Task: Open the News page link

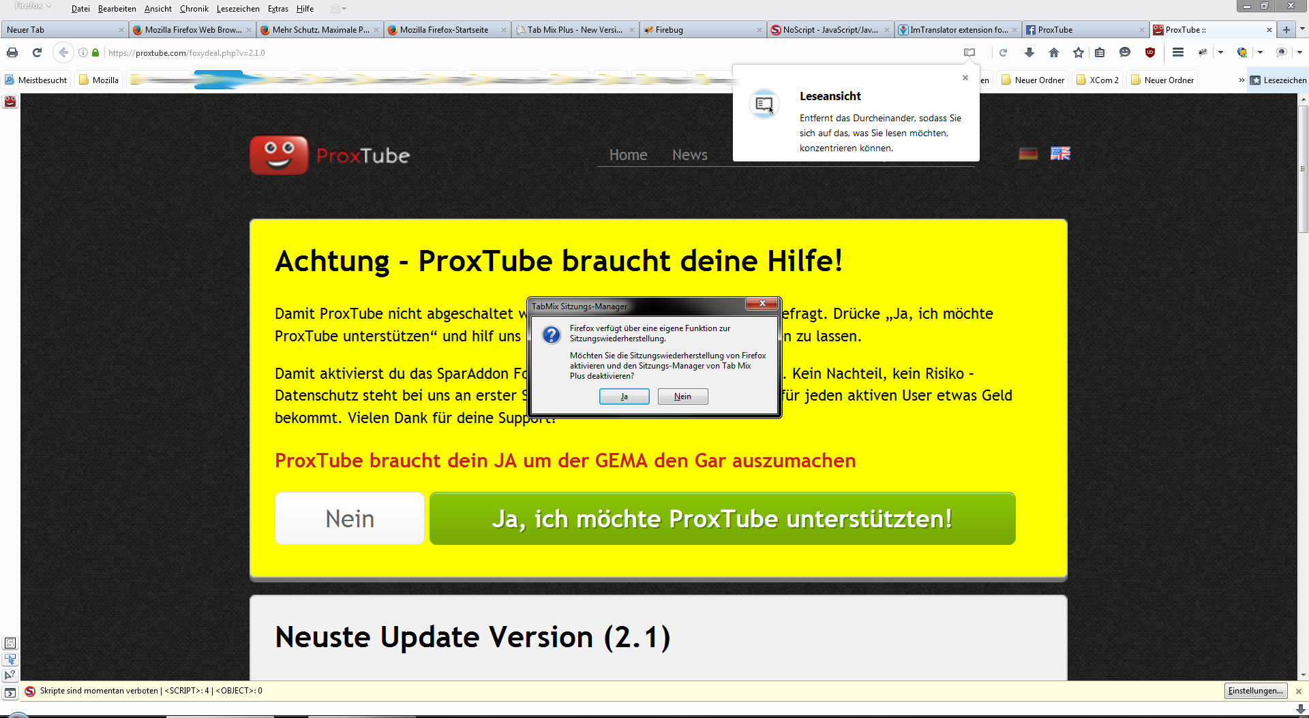Action: tap(689, 155)
